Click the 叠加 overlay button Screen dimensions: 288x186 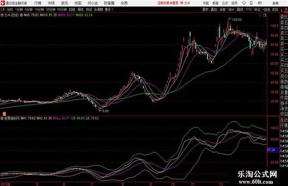(x=214, y=9)
